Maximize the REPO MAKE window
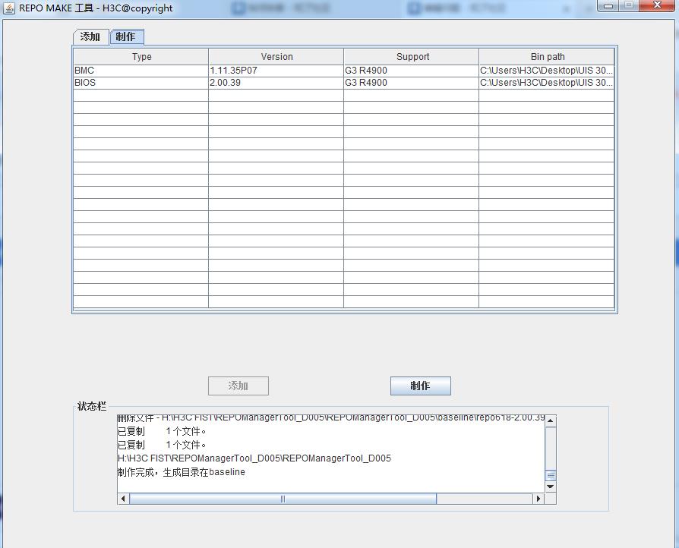Image resolution: width=679 pixels, height=548 pixels. coord(629,5)
